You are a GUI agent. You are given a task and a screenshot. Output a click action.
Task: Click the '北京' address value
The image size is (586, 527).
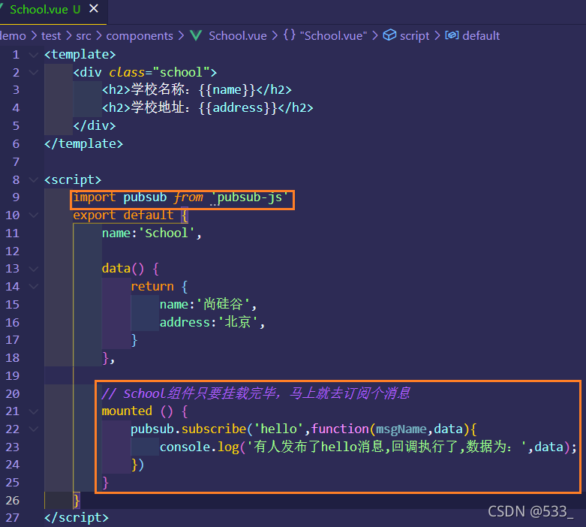pos(238,322)
